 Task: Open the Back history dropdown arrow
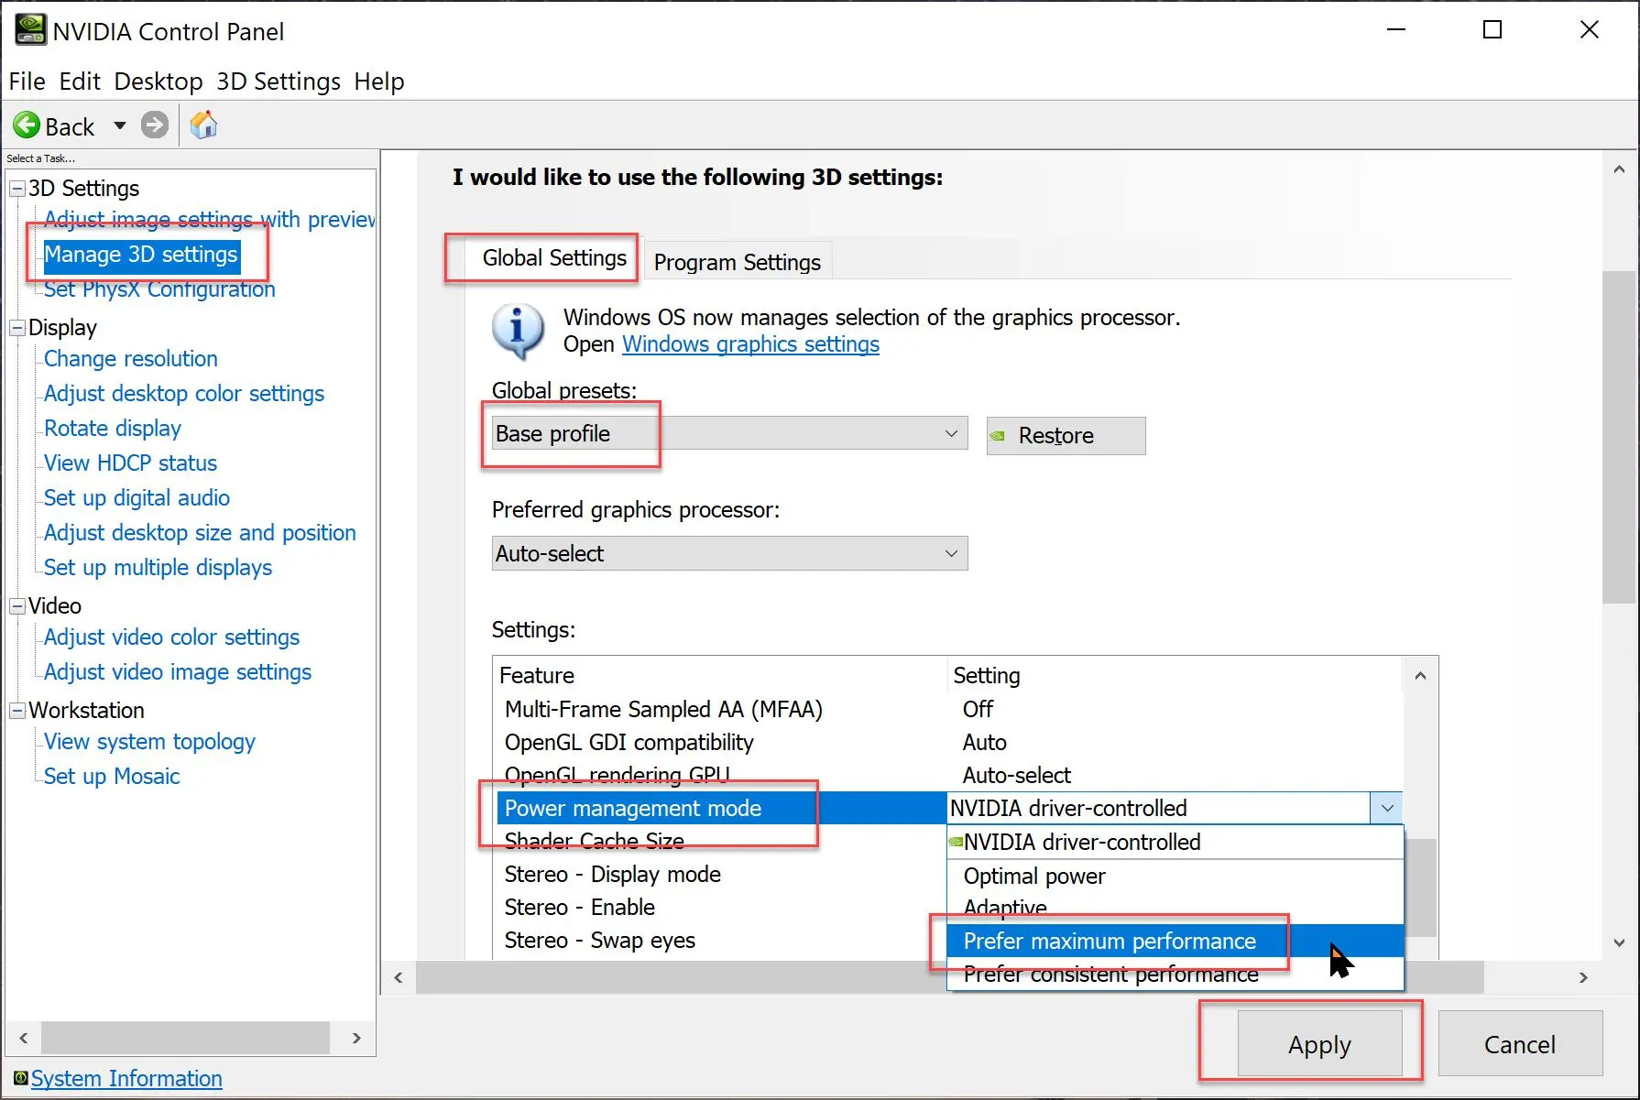(x=120, y=125)
